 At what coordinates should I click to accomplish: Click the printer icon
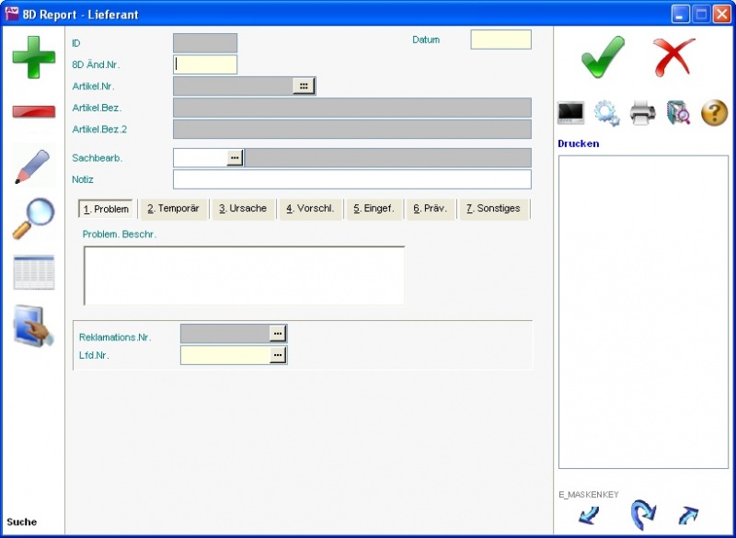(x=642, y=113)
